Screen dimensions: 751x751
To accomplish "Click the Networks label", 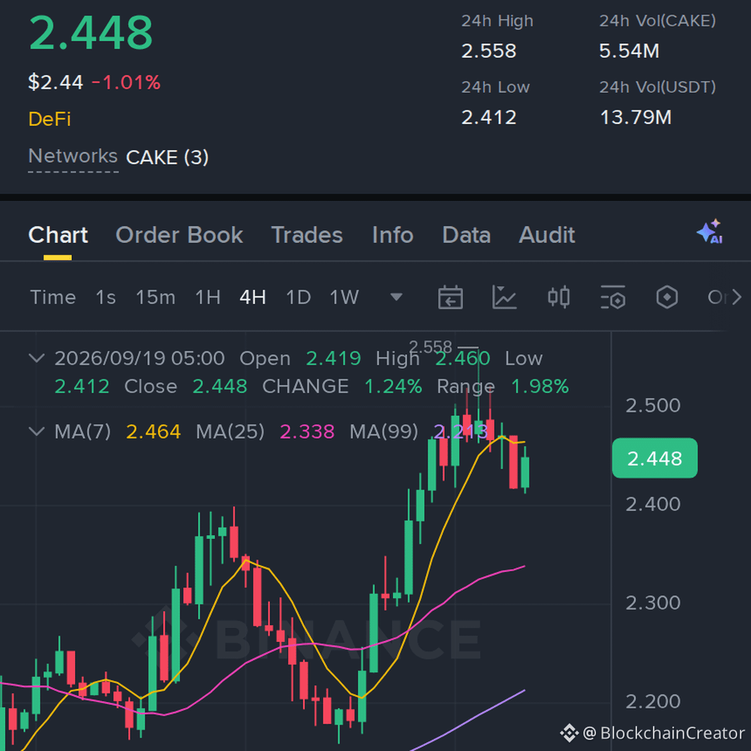I will coord(73,156).
